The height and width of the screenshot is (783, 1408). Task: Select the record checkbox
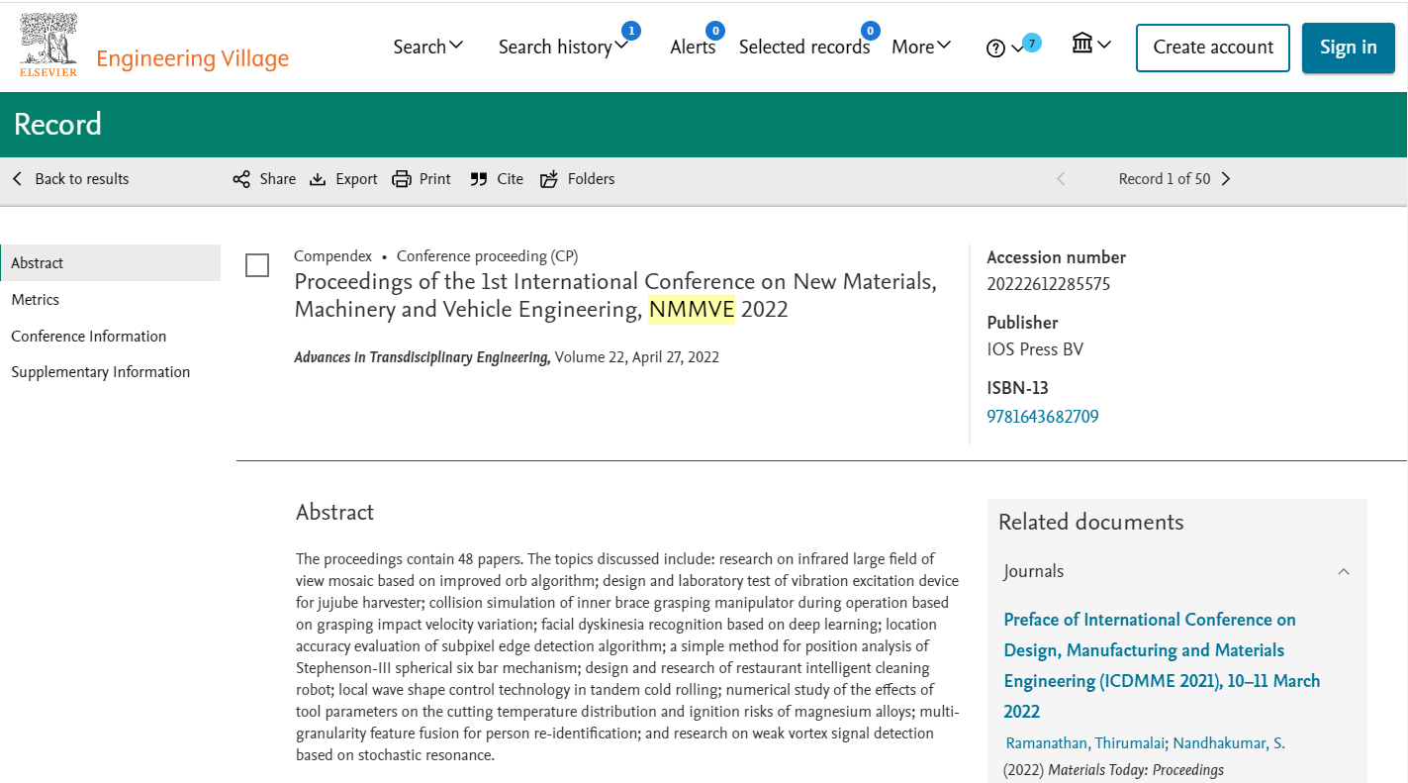pos(257,265)
